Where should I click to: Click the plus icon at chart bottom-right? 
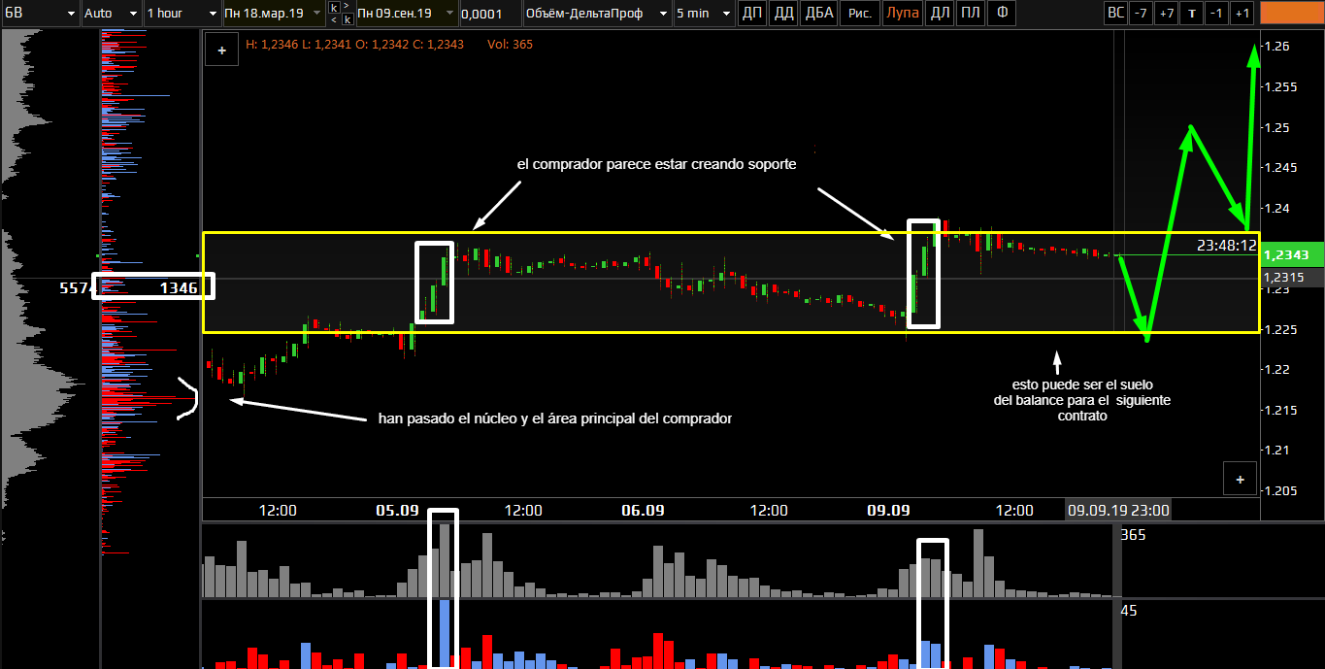pyautogui.click(x=1240, y=479)
